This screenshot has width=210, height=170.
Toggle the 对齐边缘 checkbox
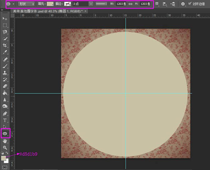pyautogui.click(x=190, y=4)
